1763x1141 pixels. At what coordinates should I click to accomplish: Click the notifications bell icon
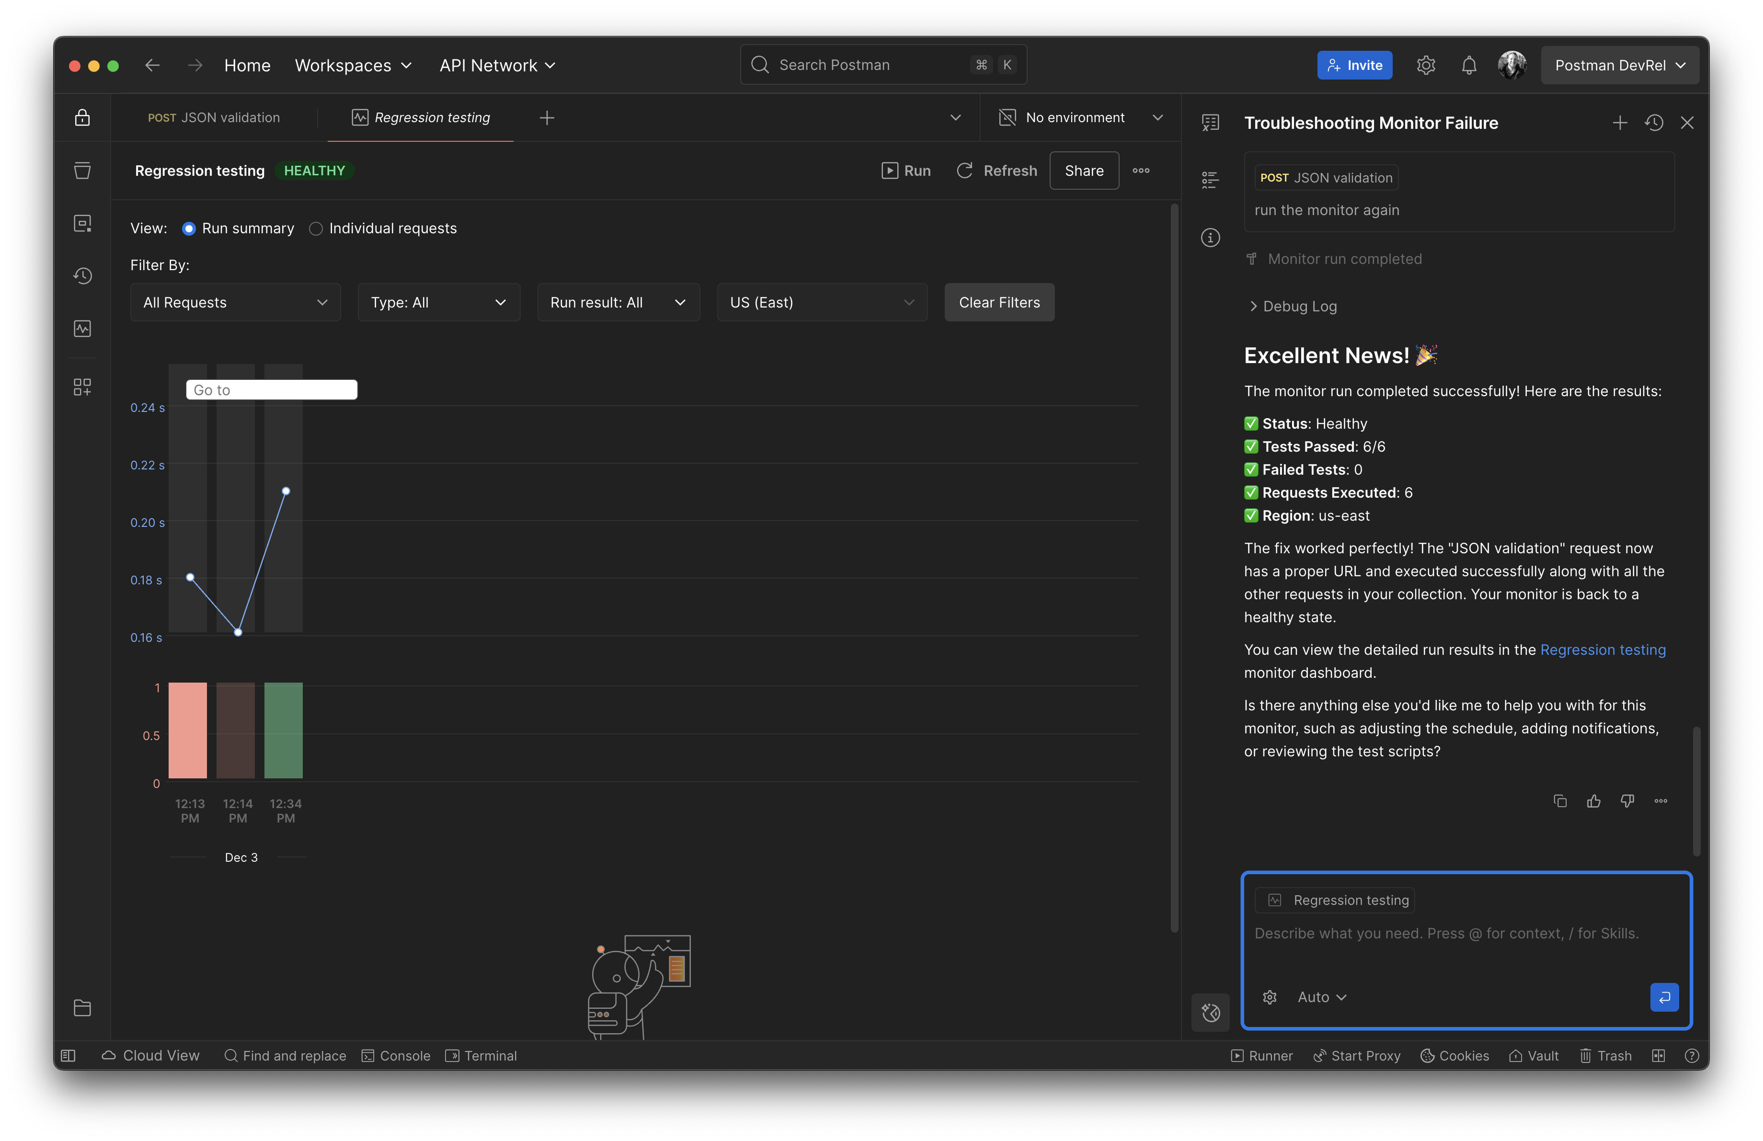[1468, 65]
